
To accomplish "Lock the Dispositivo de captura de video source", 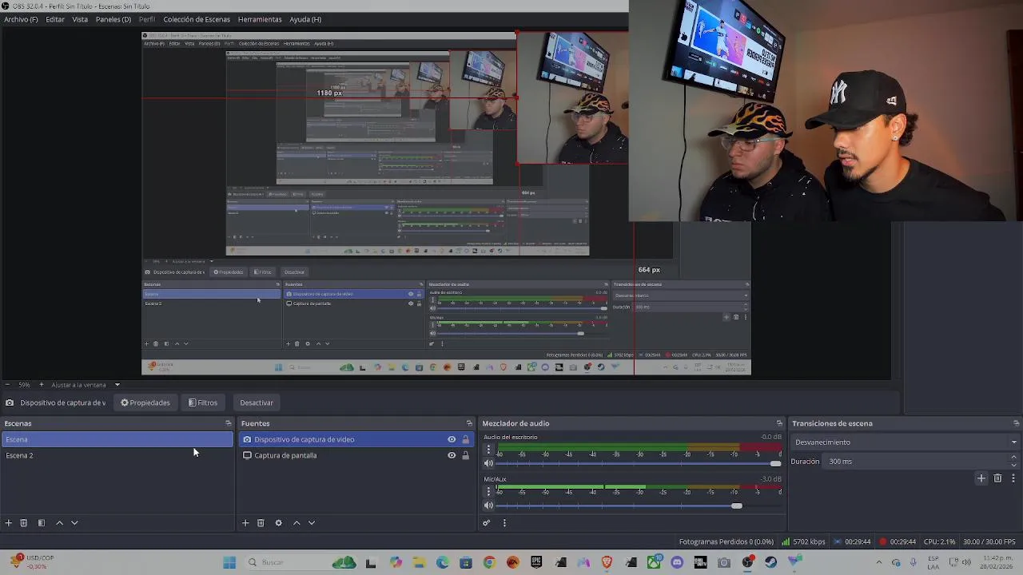I will click(465, 439).
